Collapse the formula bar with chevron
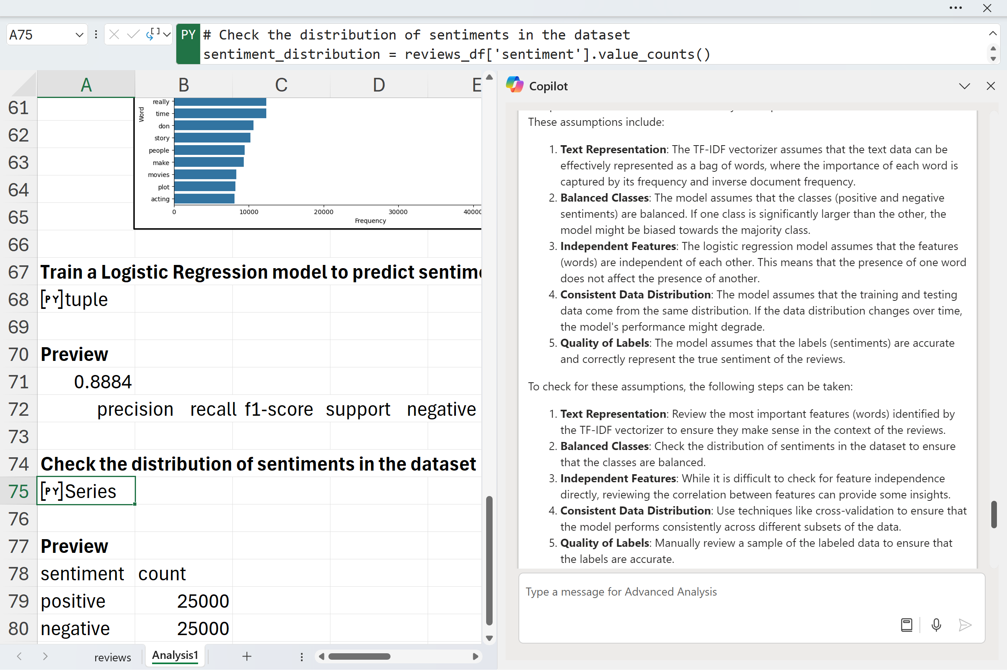The image size is (1007, 671). pos(992,33)
